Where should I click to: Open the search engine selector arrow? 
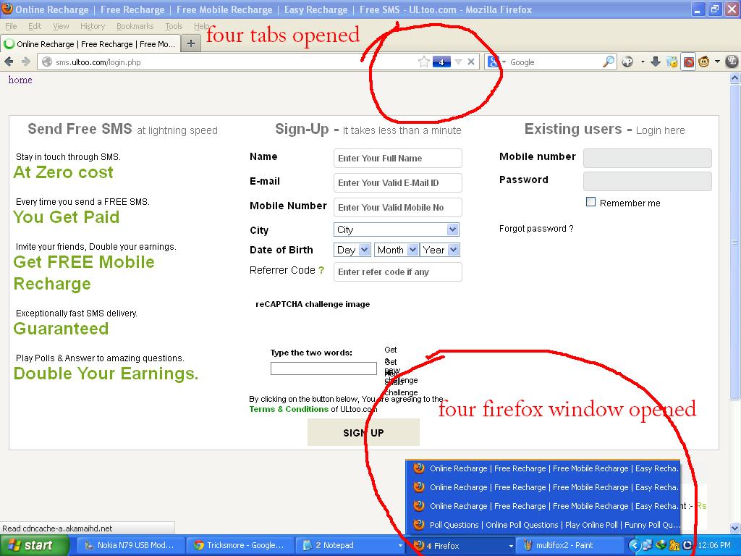[x=504, y=62]
